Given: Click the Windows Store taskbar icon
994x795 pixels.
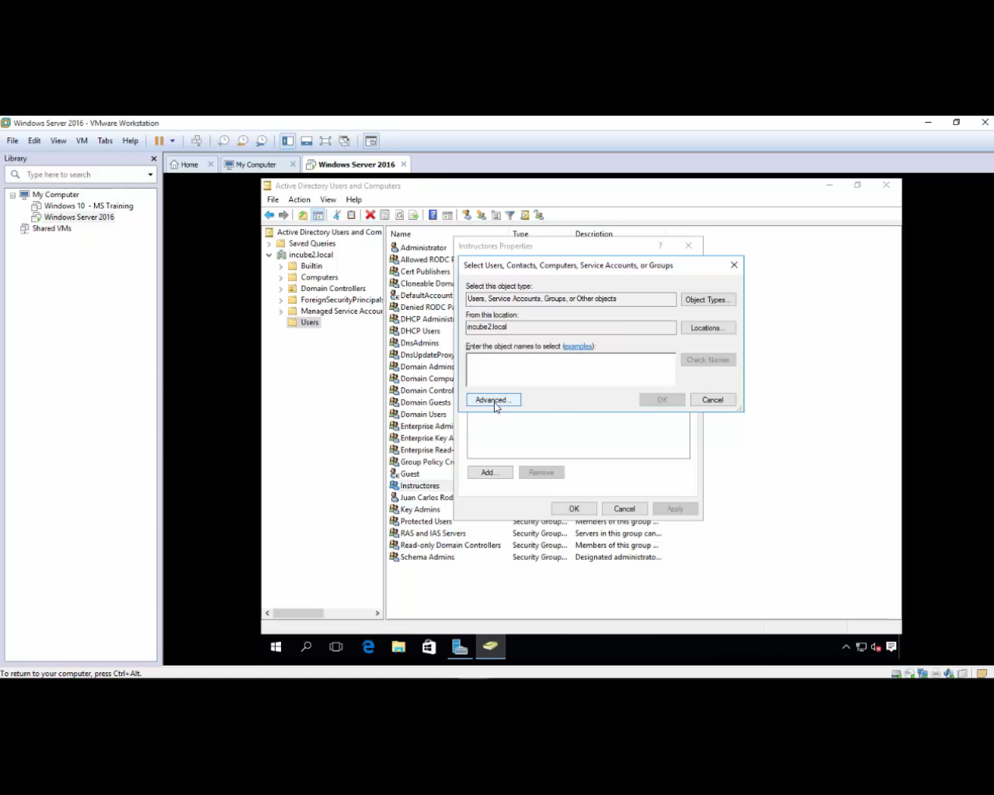Looking at the screenshot, I should coord(429,647).
